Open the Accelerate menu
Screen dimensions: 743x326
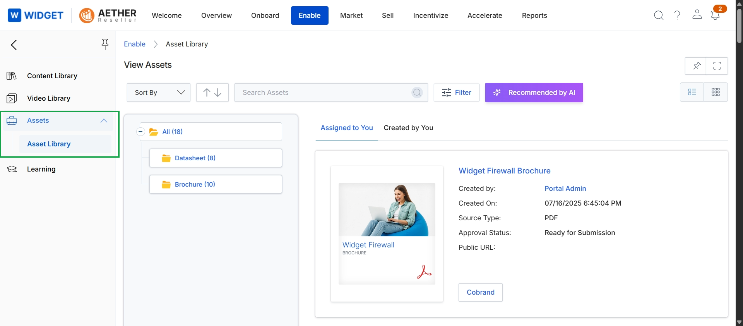coord(485,15)
